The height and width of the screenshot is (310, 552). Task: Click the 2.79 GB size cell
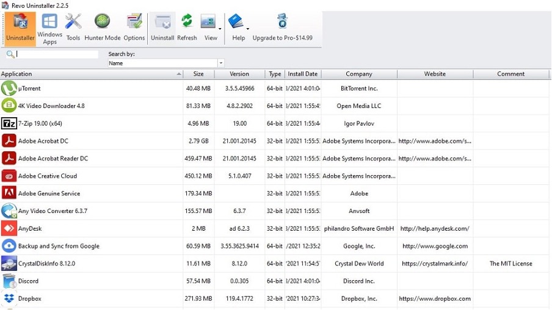coord(198,141)
